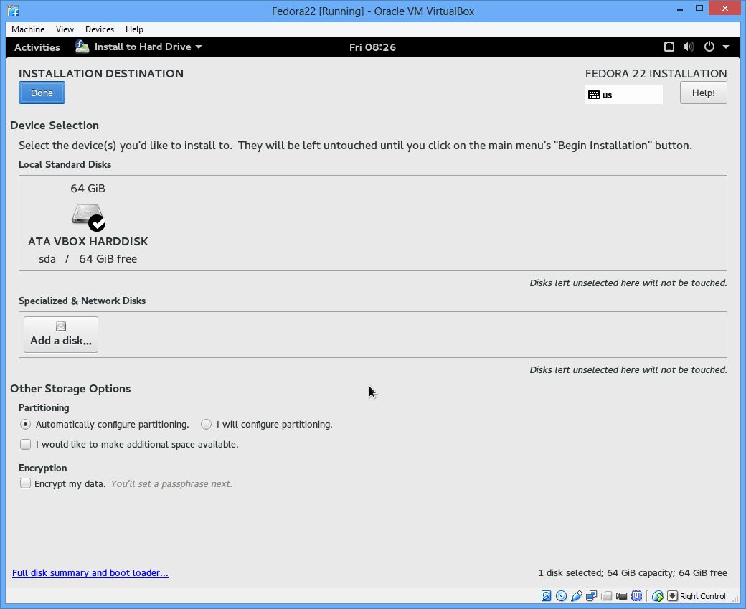Click the network adapters status icon
Viewport: 746px width, 609px height.
[x=591, y=595]
